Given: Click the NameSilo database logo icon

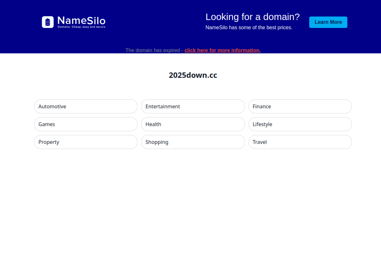Looking at the screenshot, I should 48,22.
